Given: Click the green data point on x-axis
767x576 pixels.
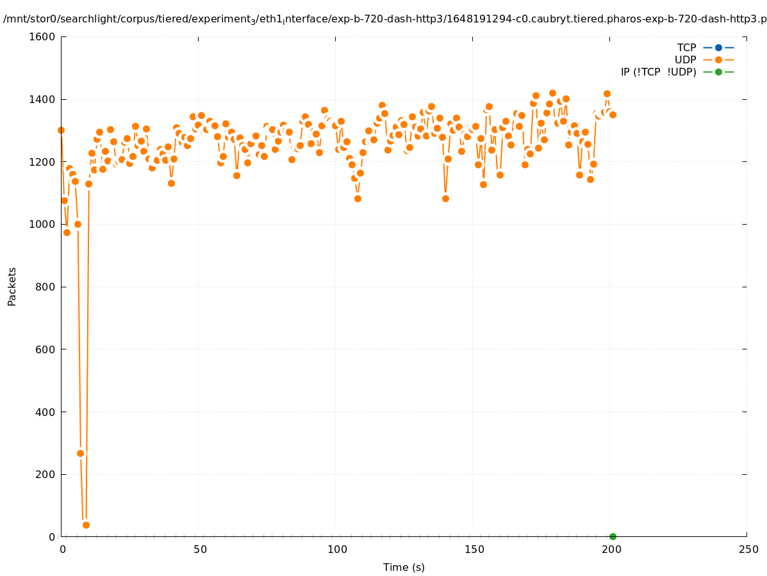Looking at the screenshot, I should tap(613, 536).
